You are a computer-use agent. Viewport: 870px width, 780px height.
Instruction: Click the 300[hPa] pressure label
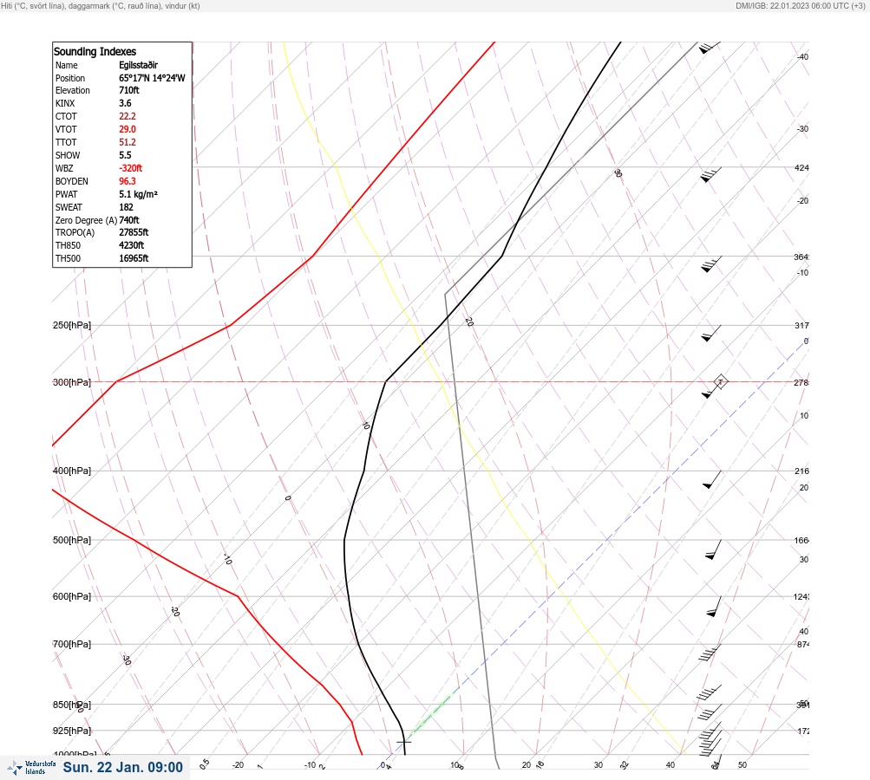pos(72,382)
